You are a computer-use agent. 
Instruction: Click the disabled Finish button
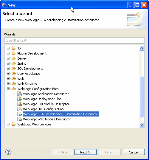[x=109, y=152]
